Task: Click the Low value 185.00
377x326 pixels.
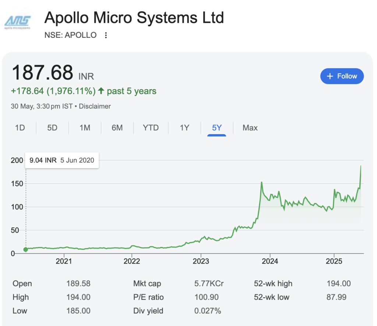Action: [78, 311]
